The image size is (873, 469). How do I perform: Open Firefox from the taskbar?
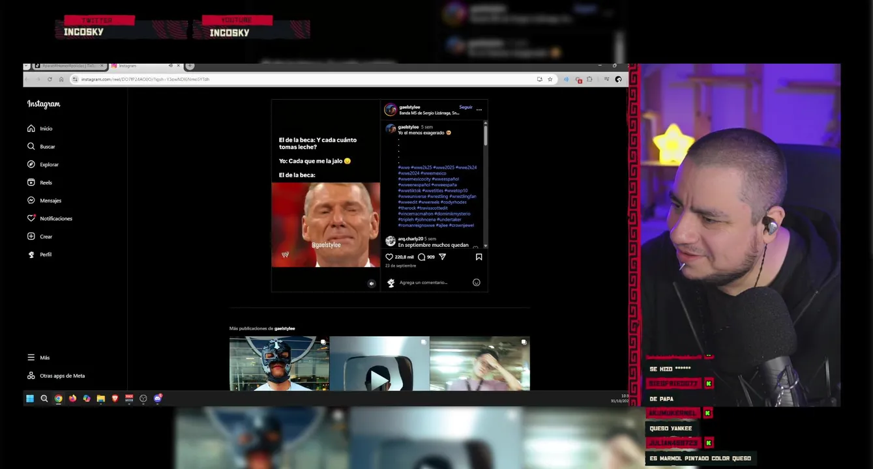[72, 399]
